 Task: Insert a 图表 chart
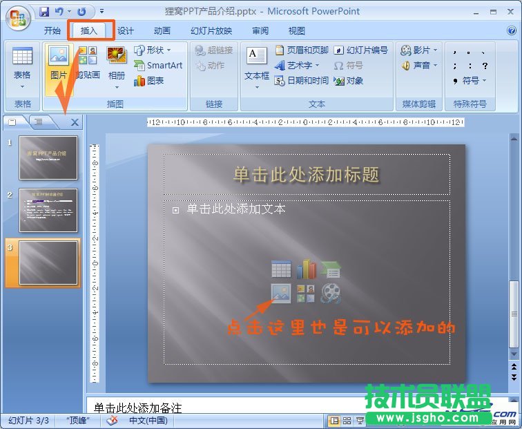[149, 81]
